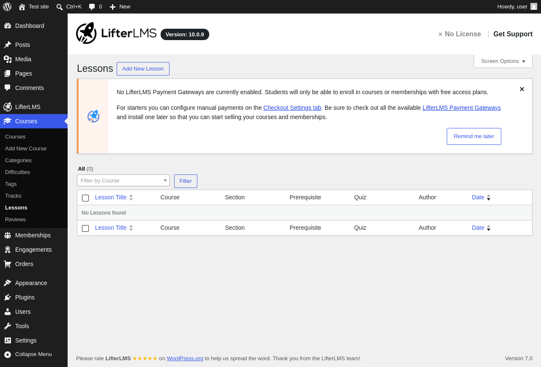The width and height of the screenshot is (541, 367).
Task: Click the five-star rating in footer
Action: pyautogui.click(x=145, y=359)
